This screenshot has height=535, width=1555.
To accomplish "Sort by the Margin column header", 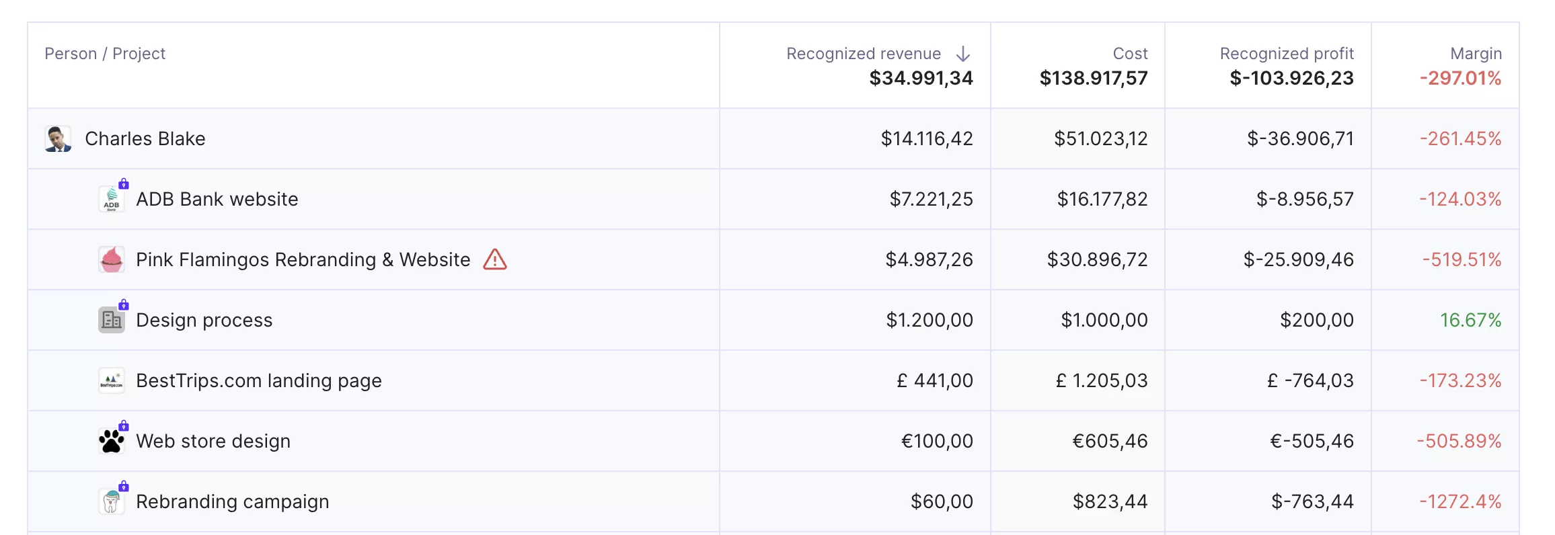I will pyautogui.click(x=1476, y=54).
